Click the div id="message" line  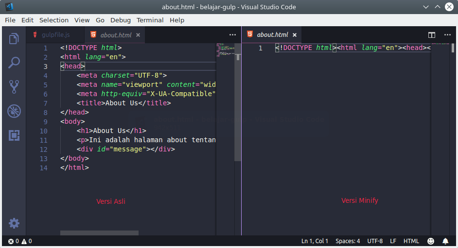point(125,149)
